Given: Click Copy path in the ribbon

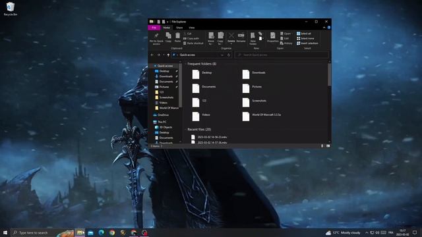Looking at the screenshot, I should (x=191, y=38).
